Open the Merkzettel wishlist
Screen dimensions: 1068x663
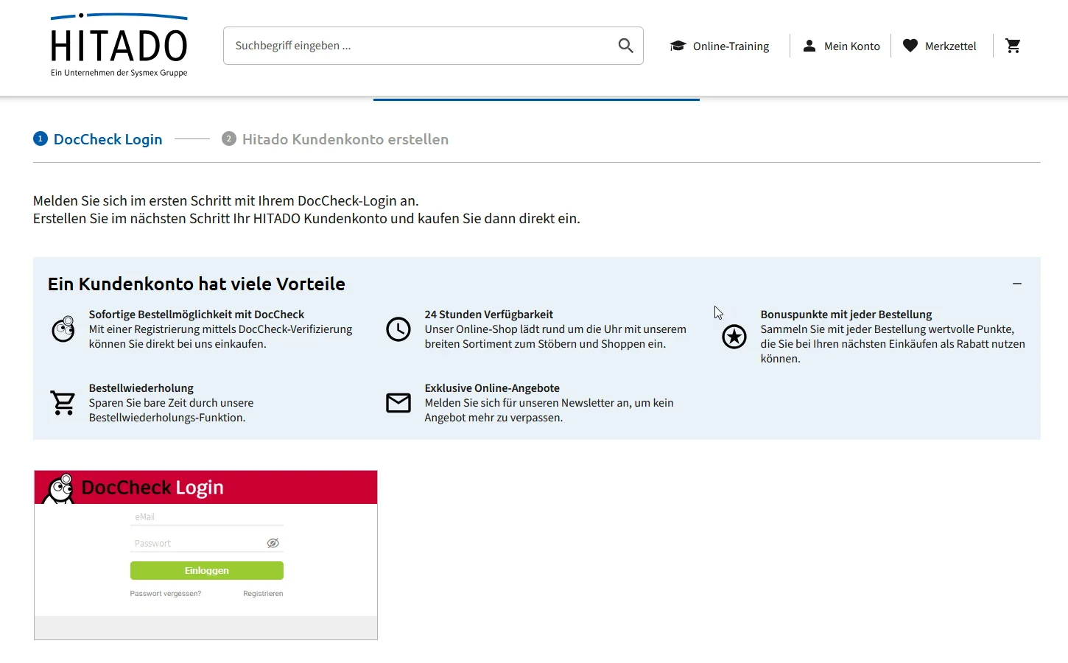(940, 46)
